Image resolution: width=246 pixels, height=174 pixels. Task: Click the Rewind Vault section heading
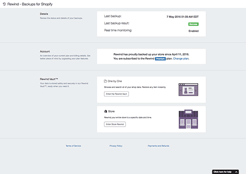click(x=49, y=79)
